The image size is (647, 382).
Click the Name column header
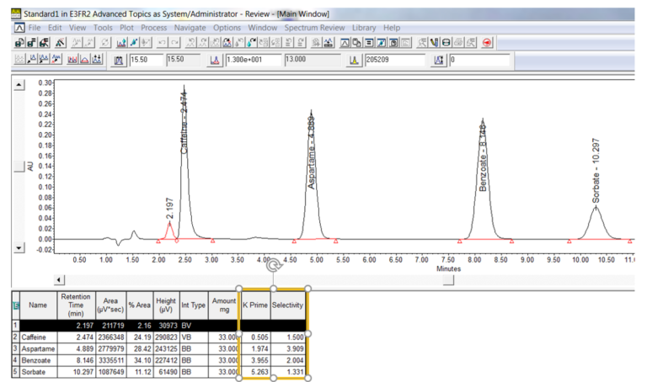tap(38, 305)
